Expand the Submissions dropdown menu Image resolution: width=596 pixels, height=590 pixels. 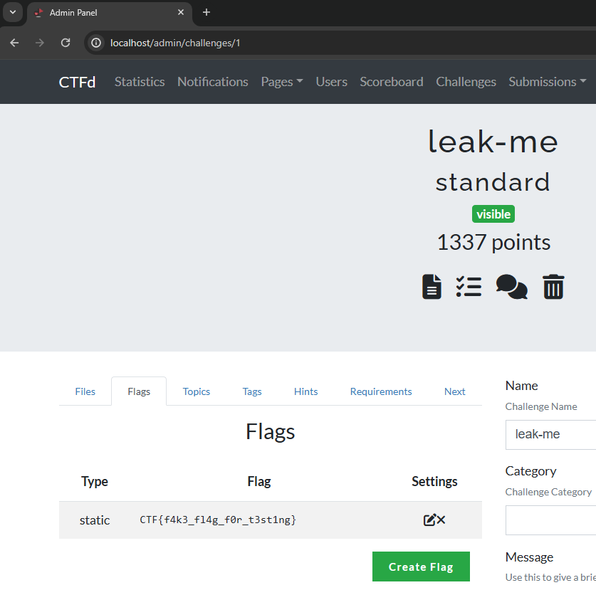(x=548, y=82)
